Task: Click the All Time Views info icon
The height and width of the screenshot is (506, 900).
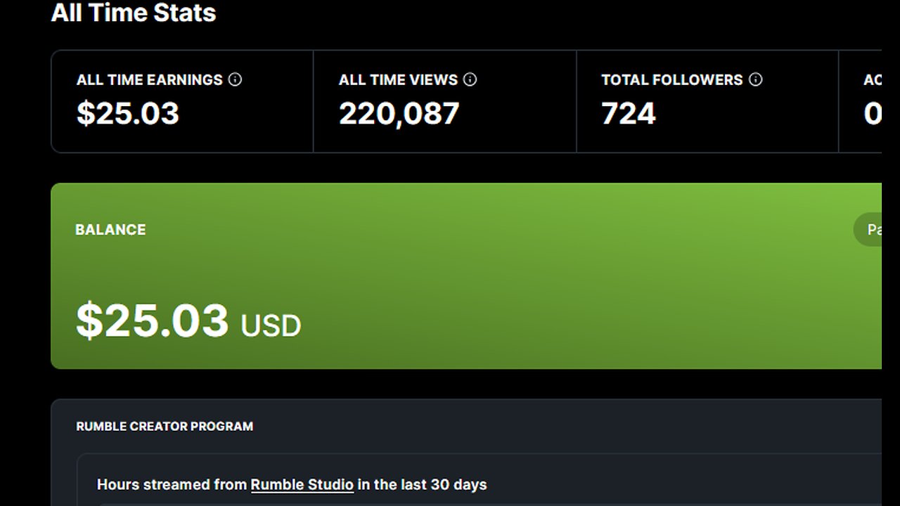Action: click(470, 80)
